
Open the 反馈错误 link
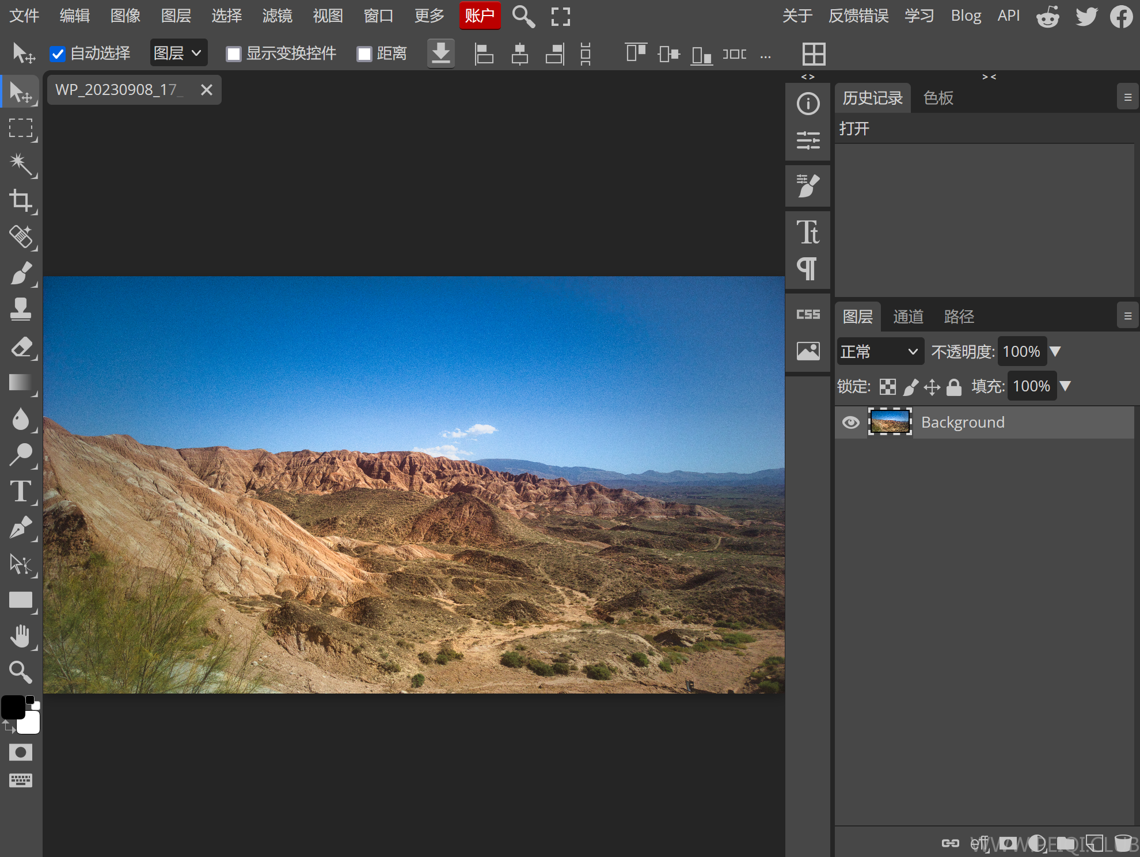pos(858,16)
